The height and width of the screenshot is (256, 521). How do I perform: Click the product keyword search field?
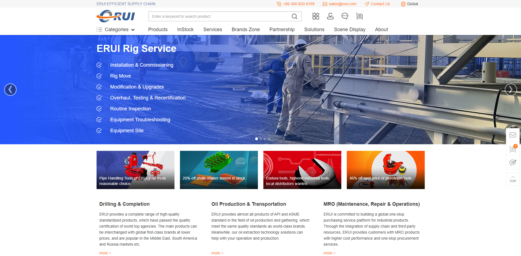pos(220,16)
